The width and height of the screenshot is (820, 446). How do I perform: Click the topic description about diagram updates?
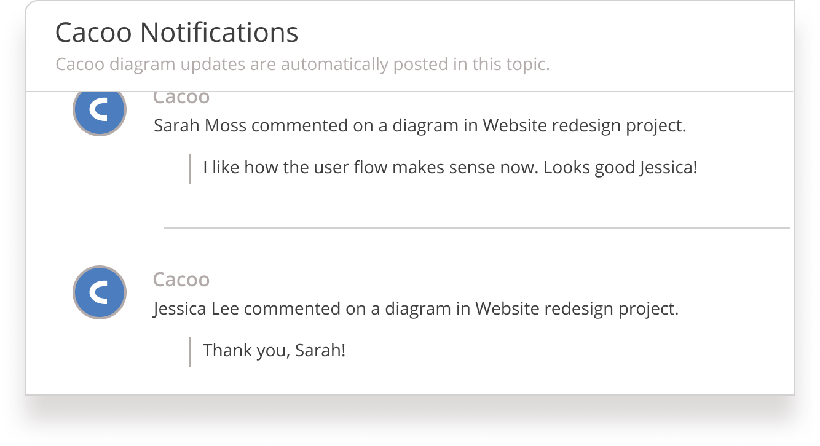point(302,64)
